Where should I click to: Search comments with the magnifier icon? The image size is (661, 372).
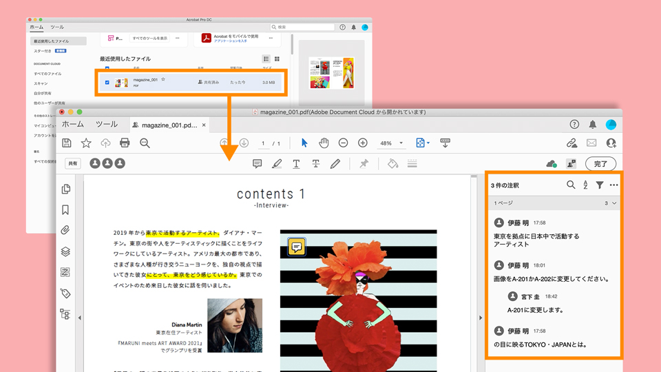571,185
